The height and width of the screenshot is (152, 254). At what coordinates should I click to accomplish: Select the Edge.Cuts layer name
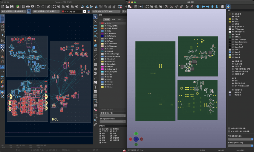pyautogui.click(x=111, y=64)
